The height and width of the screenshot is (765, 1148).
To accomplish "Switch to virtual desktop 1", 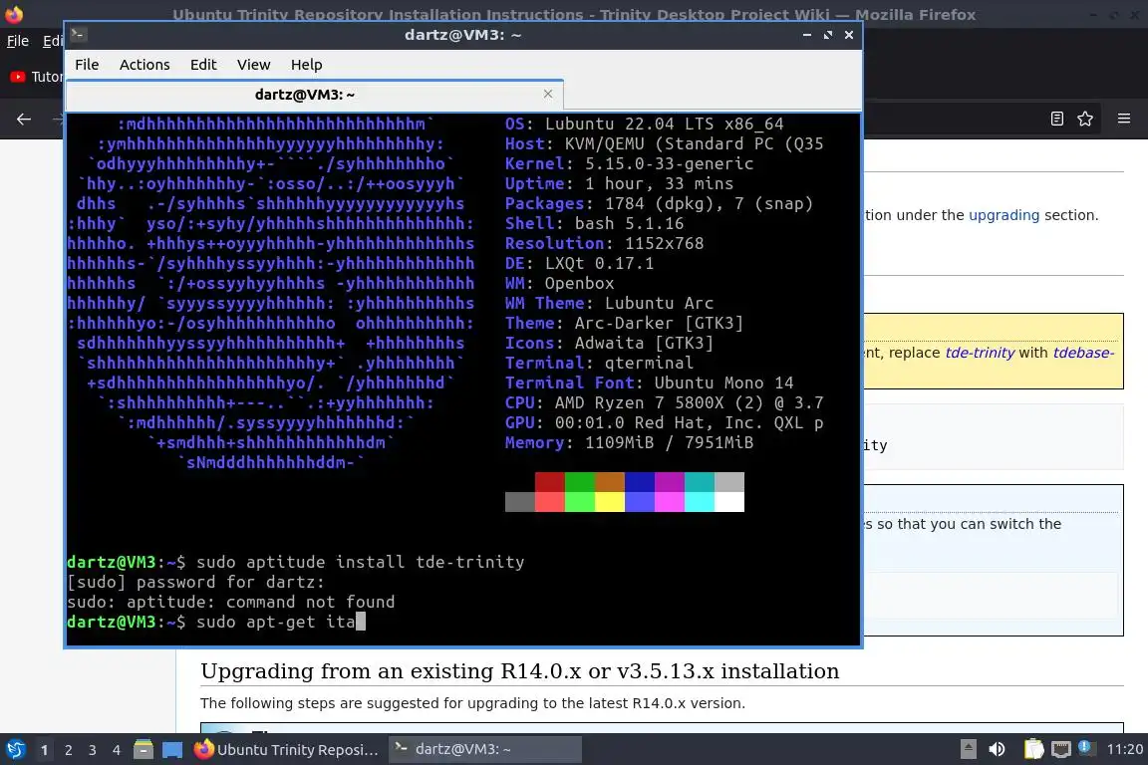I will [x=44, y=750].
